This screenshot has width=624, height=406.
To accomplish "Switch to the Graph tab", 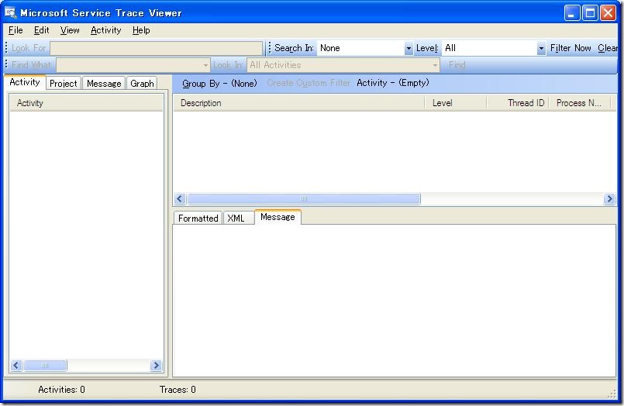I will (x=142, y=84).
